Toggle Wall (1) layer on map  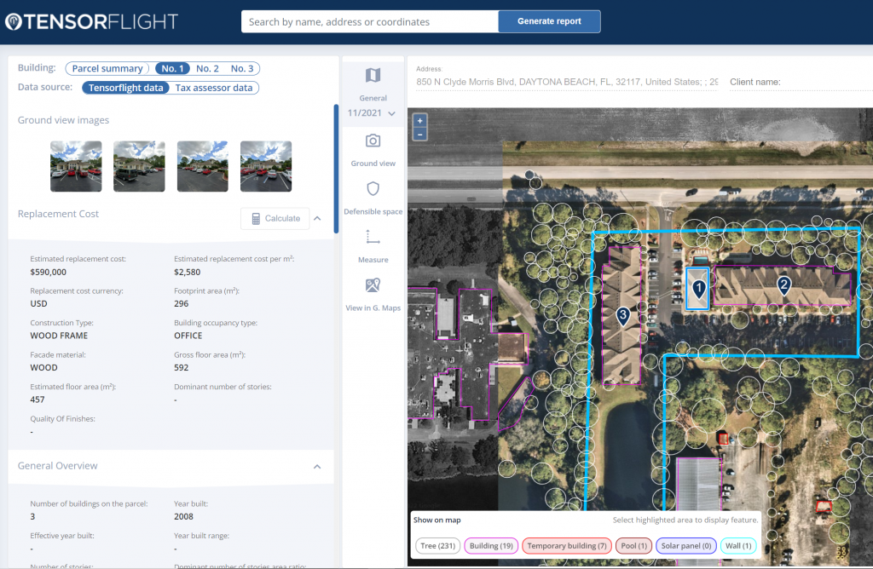tap(738, 546)
